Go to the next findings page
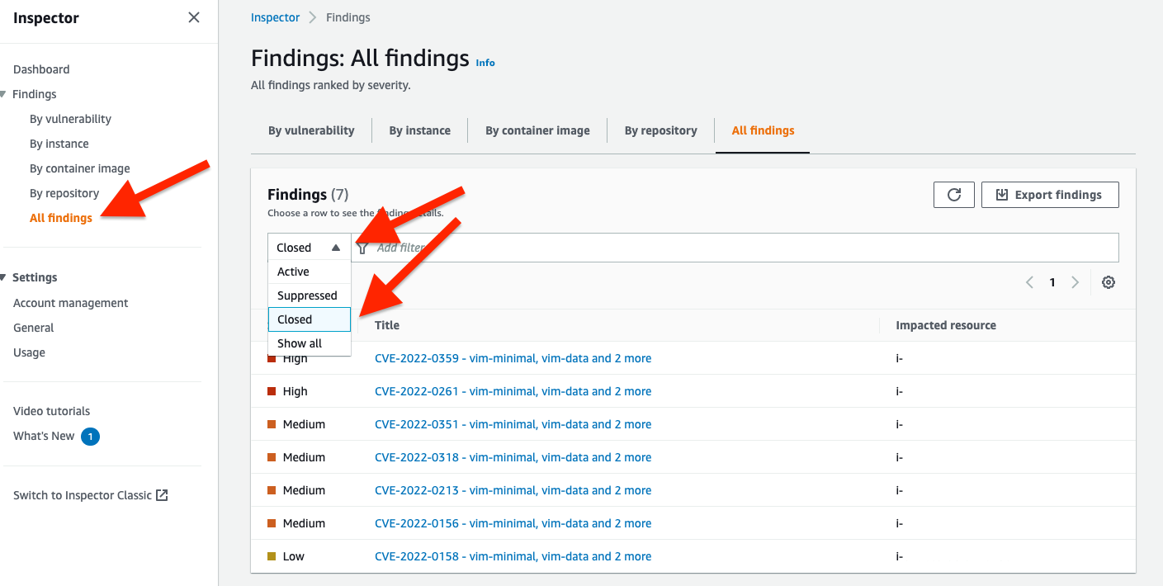 pyautogui.click(x=1075, y=281)
